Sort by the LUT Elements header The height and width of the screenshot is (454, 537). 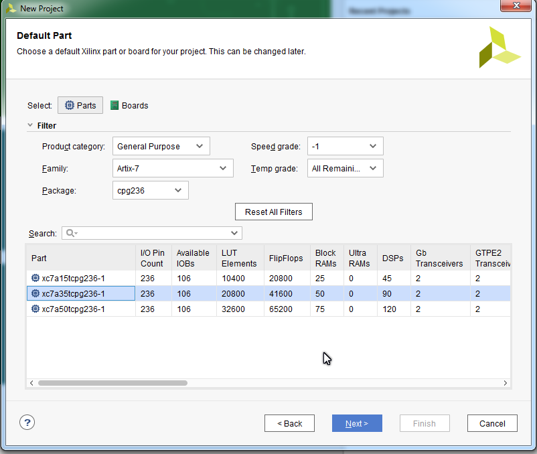[x=240, y=258]
